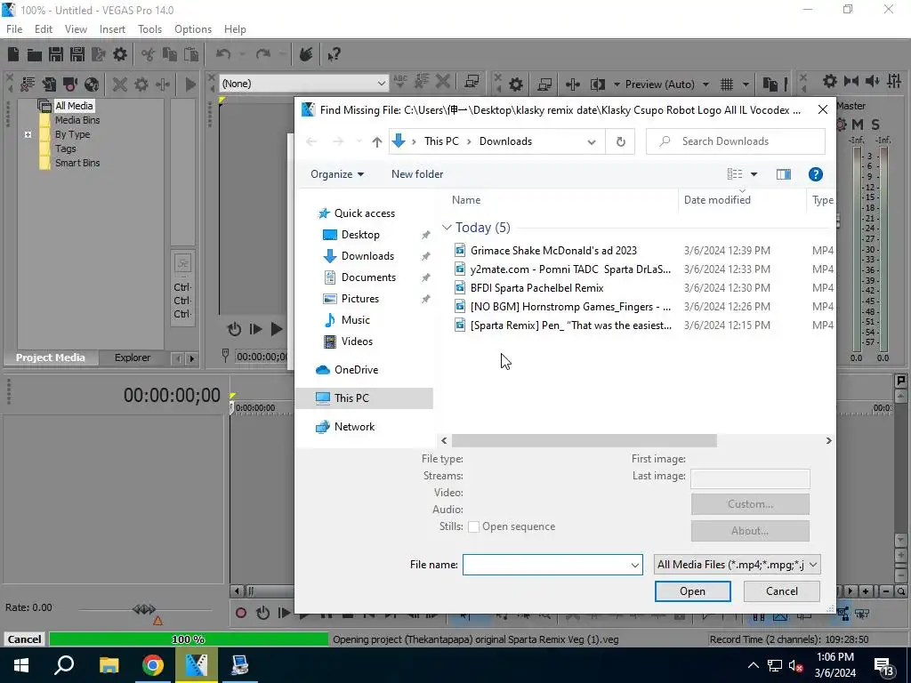
Task: Toggle the preview pane icon in dialog
Action: point(783,174)
